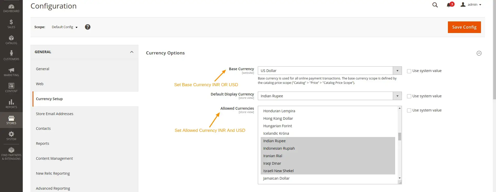Open the Stores storefront icon
Image resolution: width=496 pixels, height=192 pixels.
(x=11, y=118)
